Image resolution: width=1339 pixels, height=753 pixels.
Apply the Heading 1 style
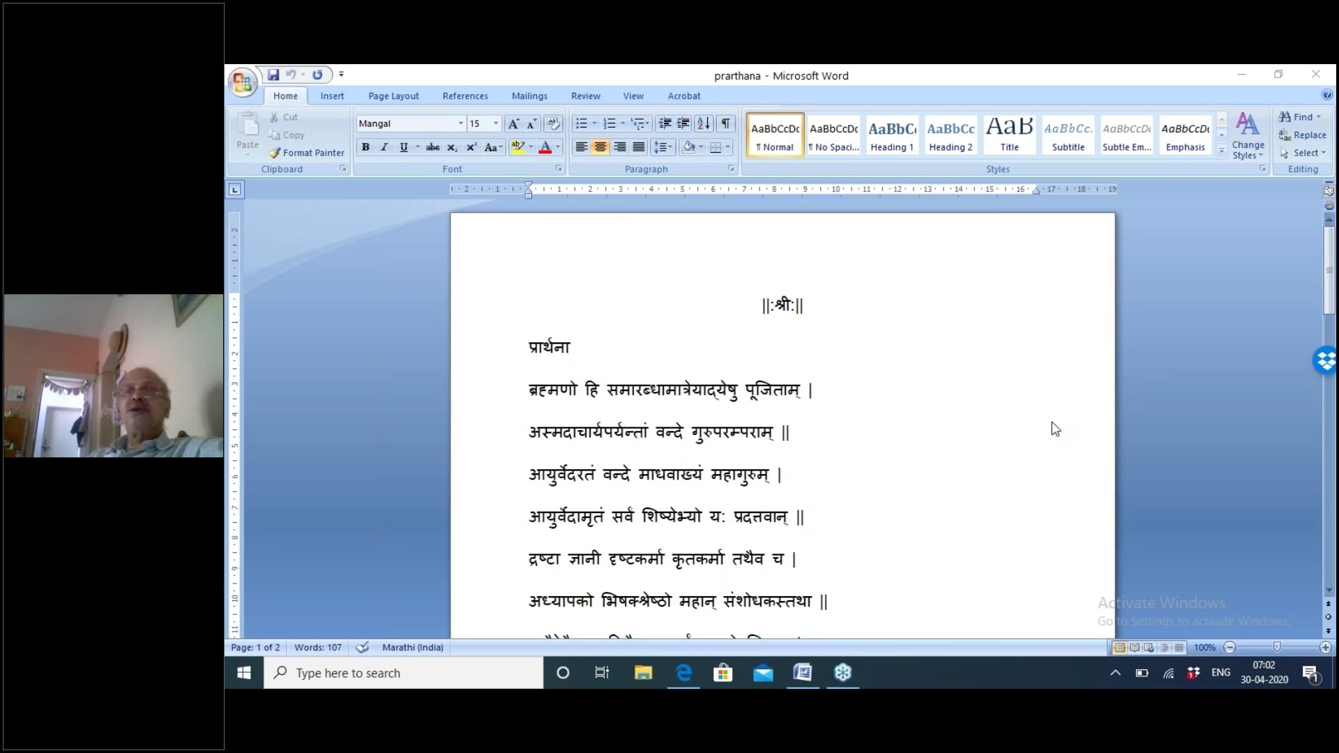[x=892, y=135]
